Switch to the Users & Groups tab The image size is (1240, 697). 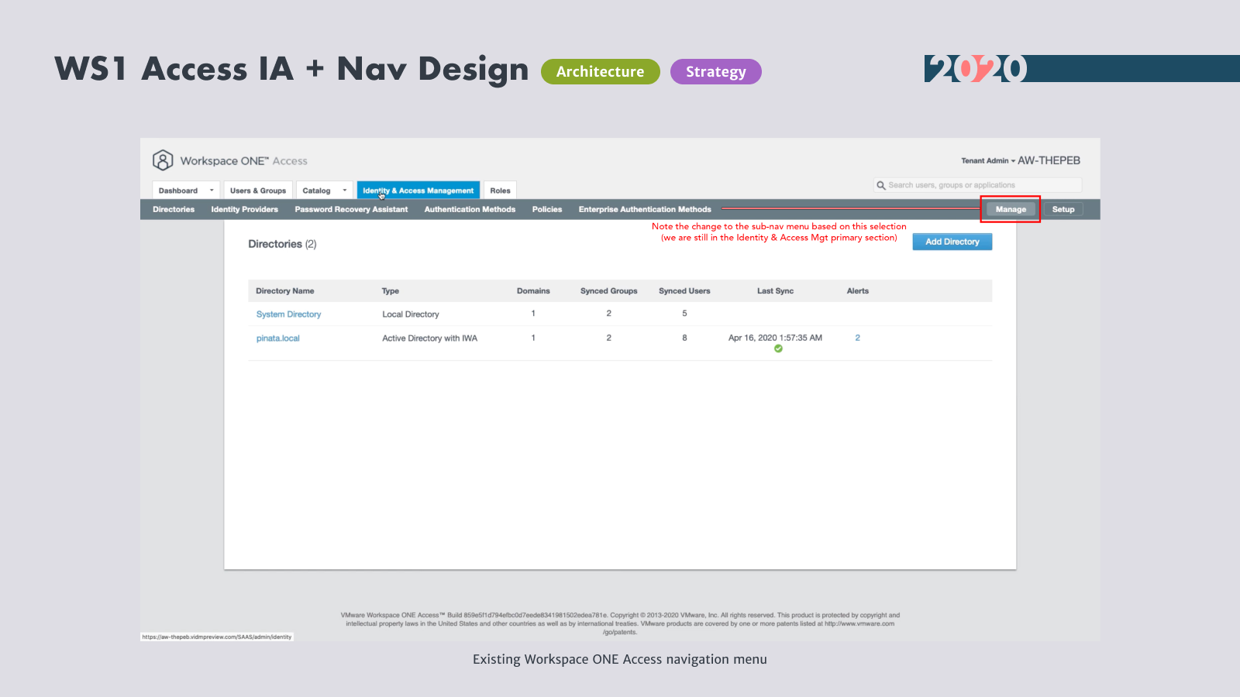(258, 191)
